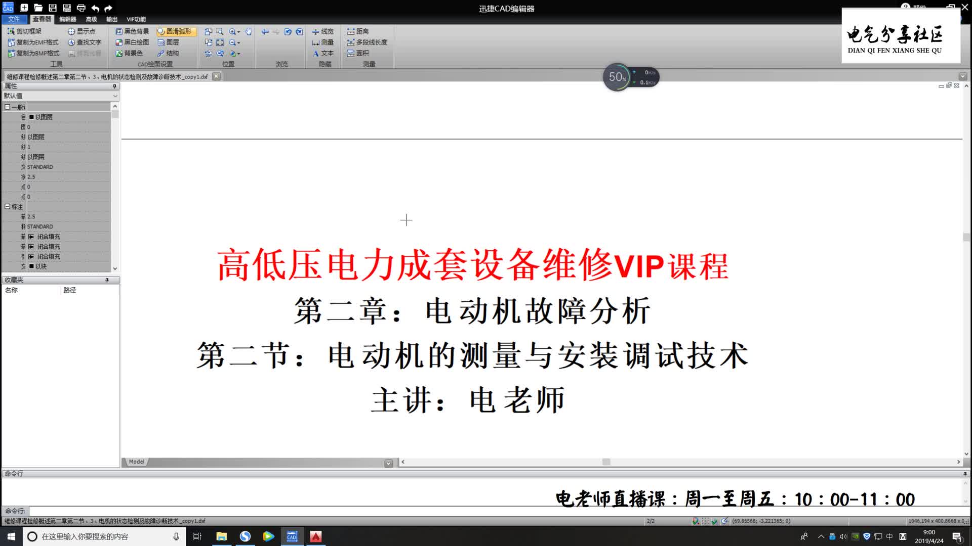Select the 距离 distance measuring tool

point(358,31)
